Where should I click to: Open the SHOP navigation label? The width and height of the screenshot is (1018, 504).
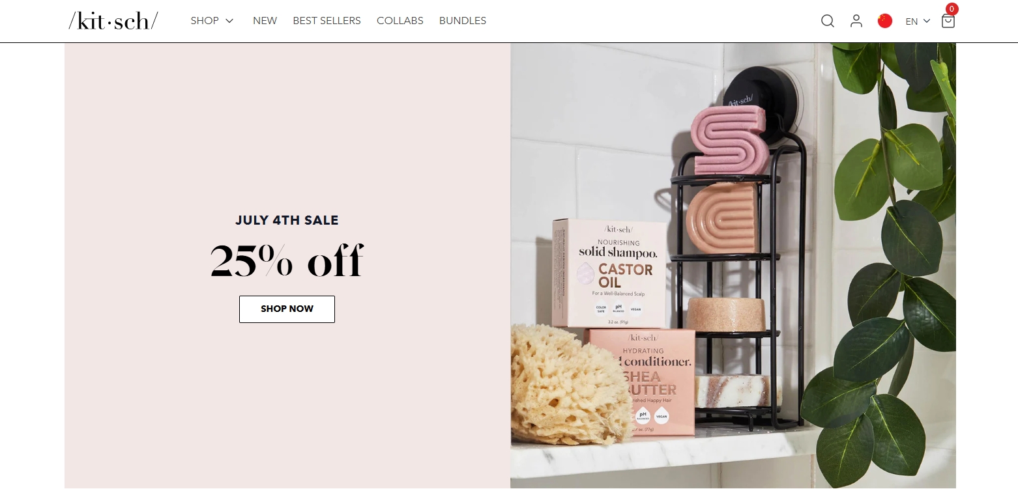click(205, 21)
